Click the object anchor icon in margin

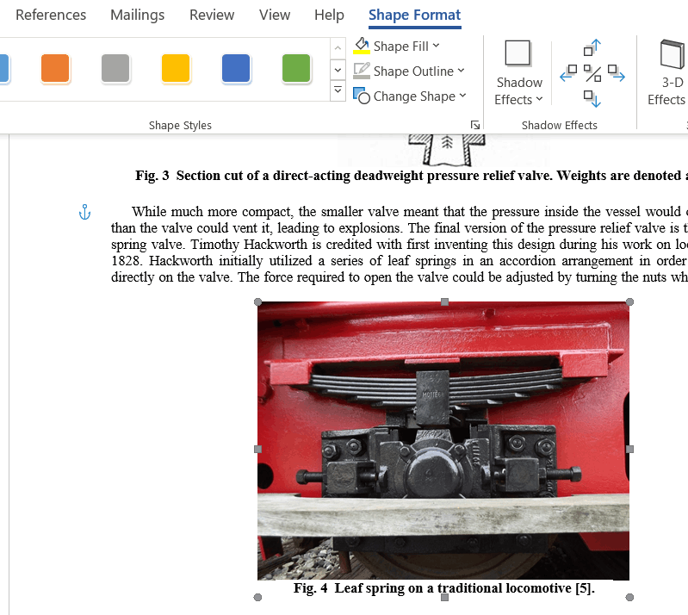tap(84, 213)
